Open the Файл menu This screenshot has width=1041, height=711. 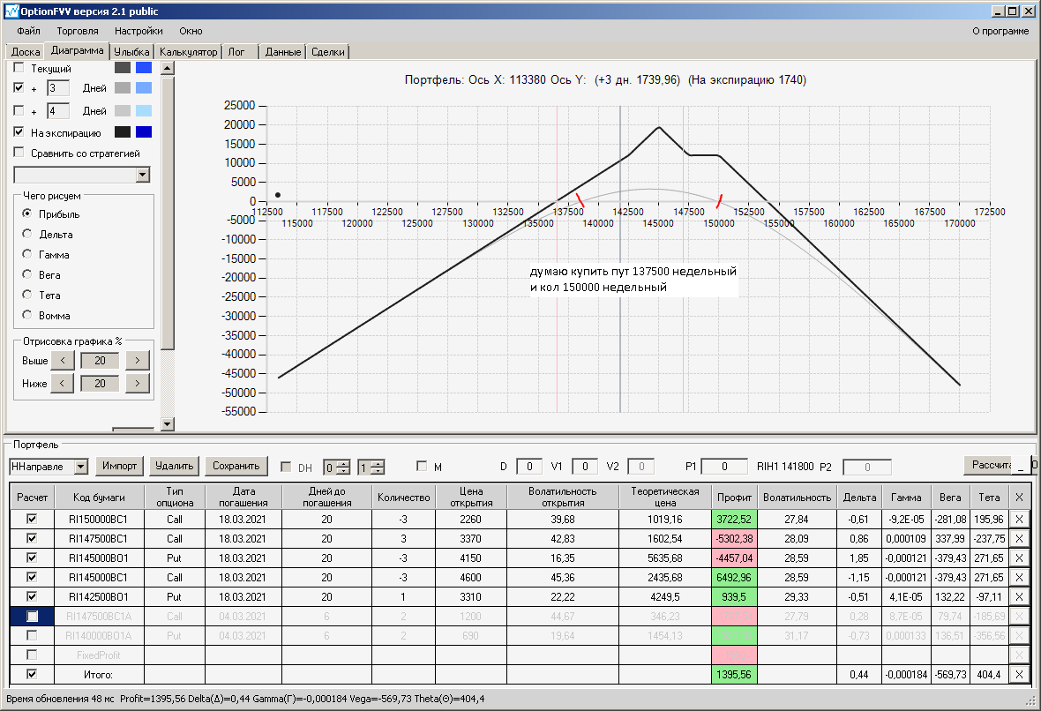(x=28, y=31)
